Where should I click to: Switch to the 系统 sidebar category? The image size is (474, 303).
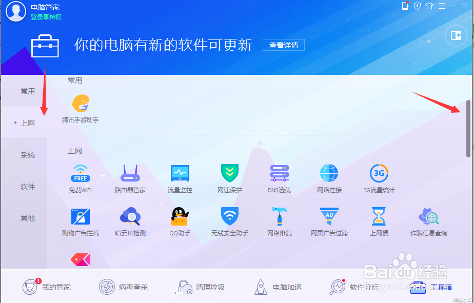point(27,155)
